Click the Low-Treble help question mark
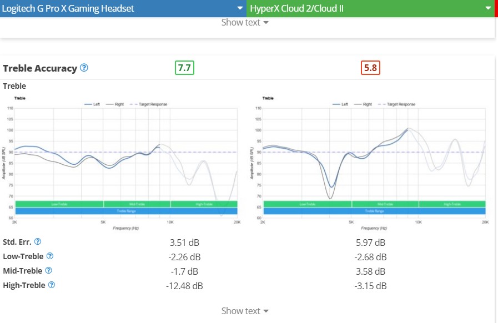 [50, 256]
